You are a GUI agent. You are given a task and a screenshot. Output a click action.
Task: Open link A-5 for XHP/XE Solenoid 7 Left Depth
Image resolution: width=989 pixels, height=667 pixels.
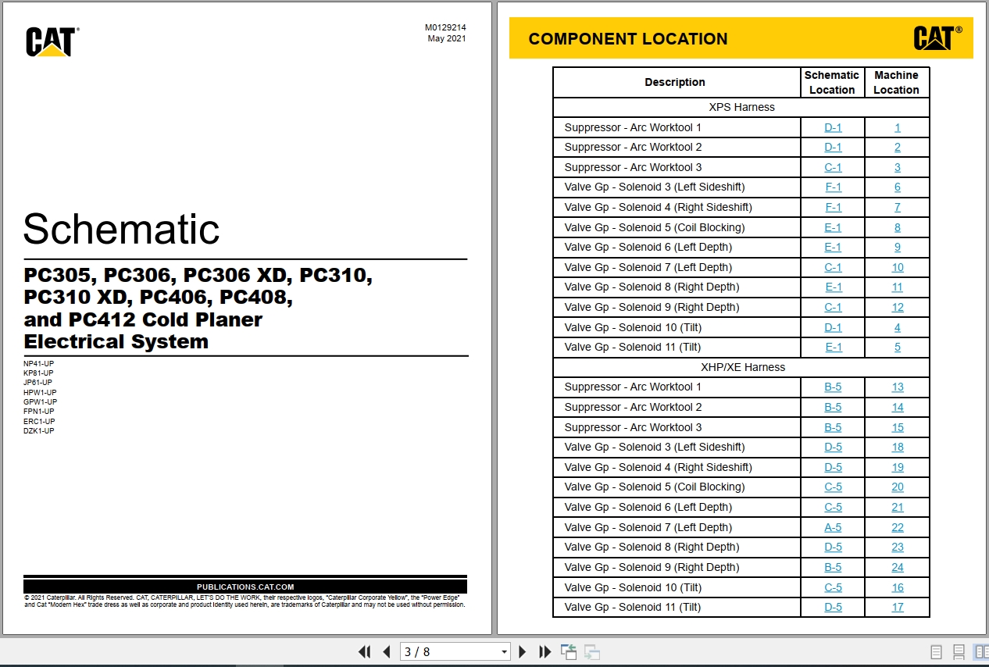(833, 527)
